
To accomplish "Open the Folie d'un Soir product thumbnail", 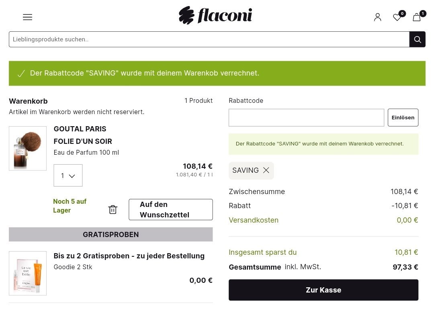I will point(28,148).
